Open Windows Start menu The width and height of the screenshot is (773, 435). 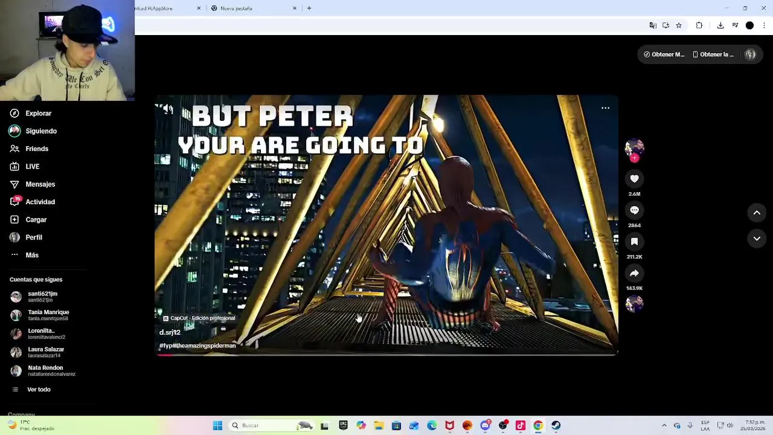click(217, 425)
